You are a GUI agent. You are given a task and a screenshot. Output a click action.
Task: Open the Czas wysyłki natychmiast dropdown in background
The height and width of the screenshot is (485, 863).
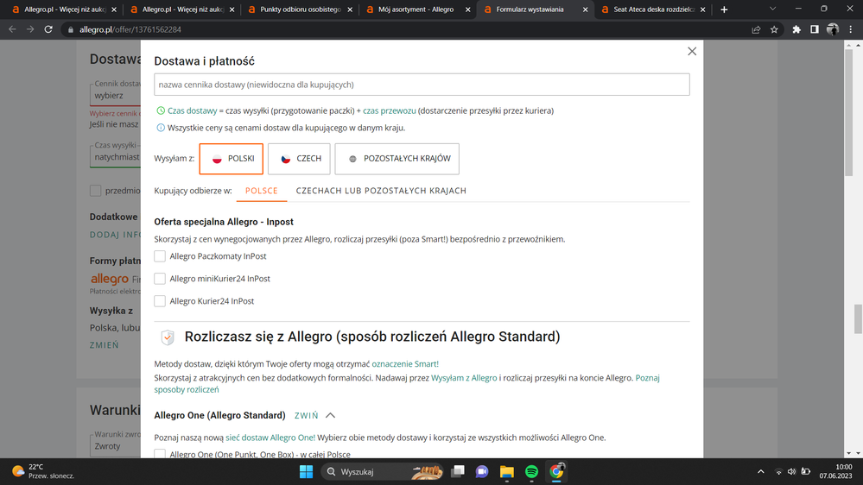click(115, 156)
